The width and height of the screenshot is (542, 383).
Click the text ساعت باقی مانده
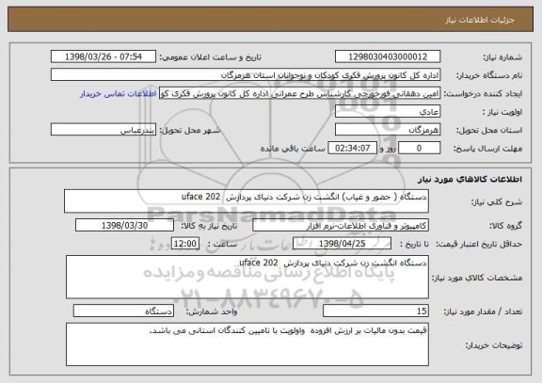pyautogui.click(x=293, y=149)
